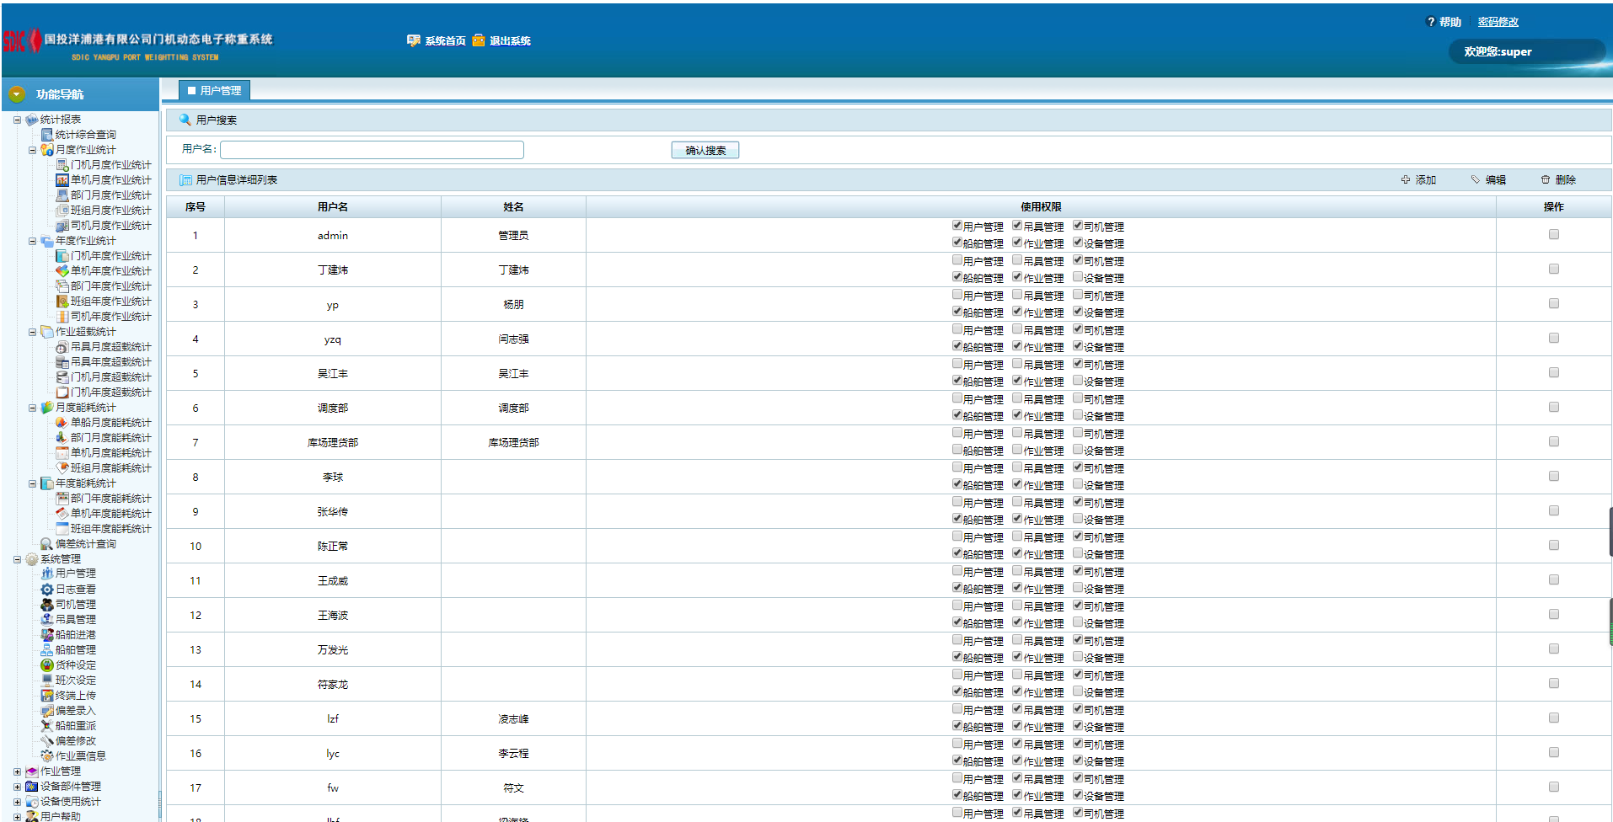This screenshot has width=1613, height=822.
Task: Open 统计综合查询 in the navigation tree
Action: click(85, 135)
